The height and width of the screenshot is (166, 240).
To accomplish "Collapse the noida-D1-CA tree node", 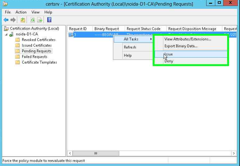I will [6, 34].
